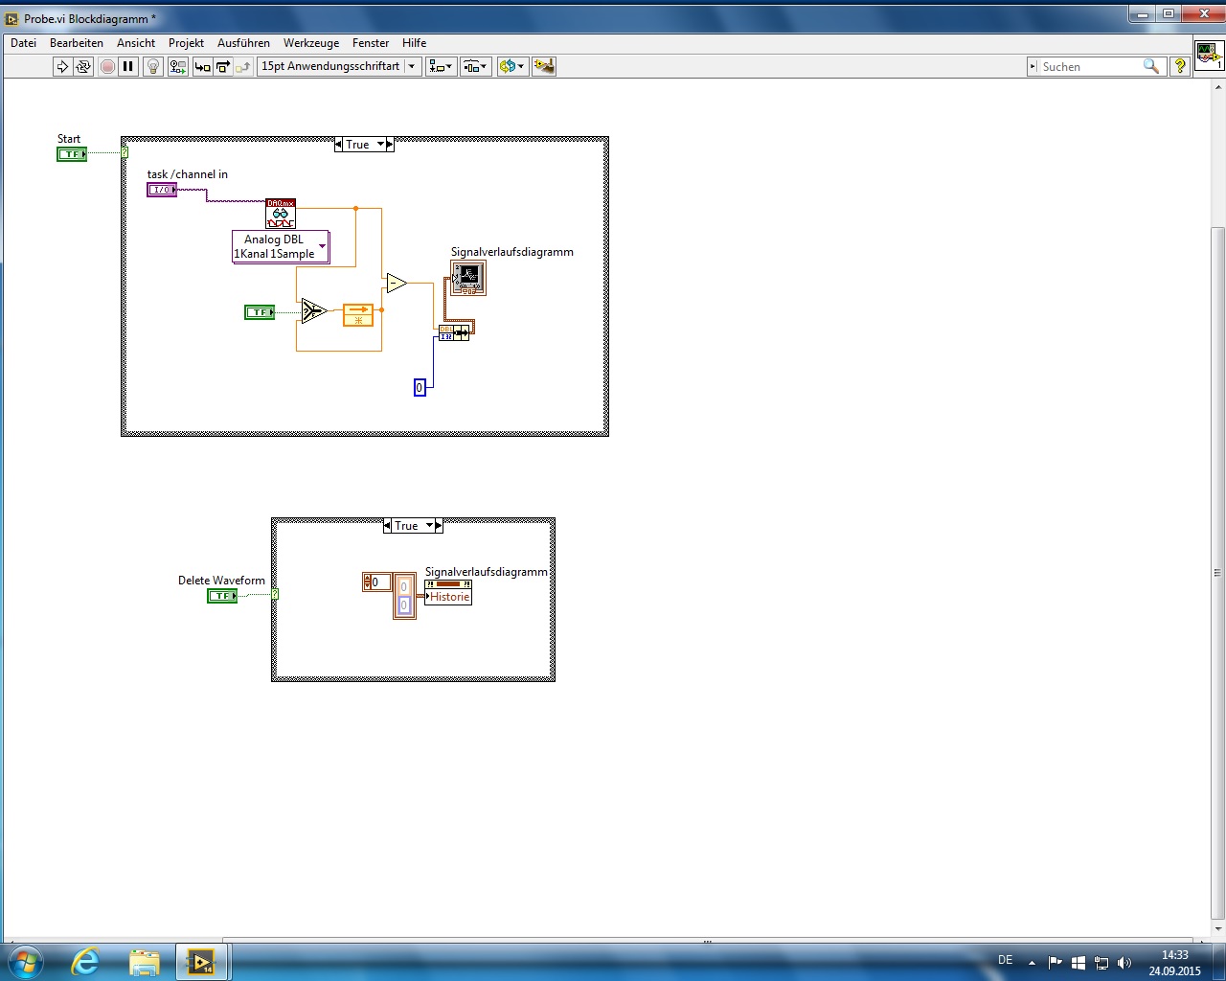Click the lower case structure selector terminal
Image resolution: width=1226 pixels, height=981 pixels.
click(x=275, y=594)
